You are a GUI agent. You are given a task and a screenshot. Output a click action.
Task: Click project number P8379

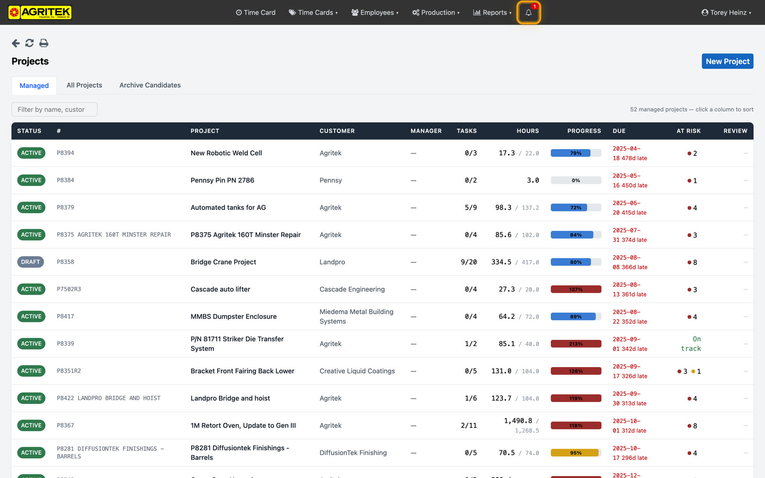(66, 207)
